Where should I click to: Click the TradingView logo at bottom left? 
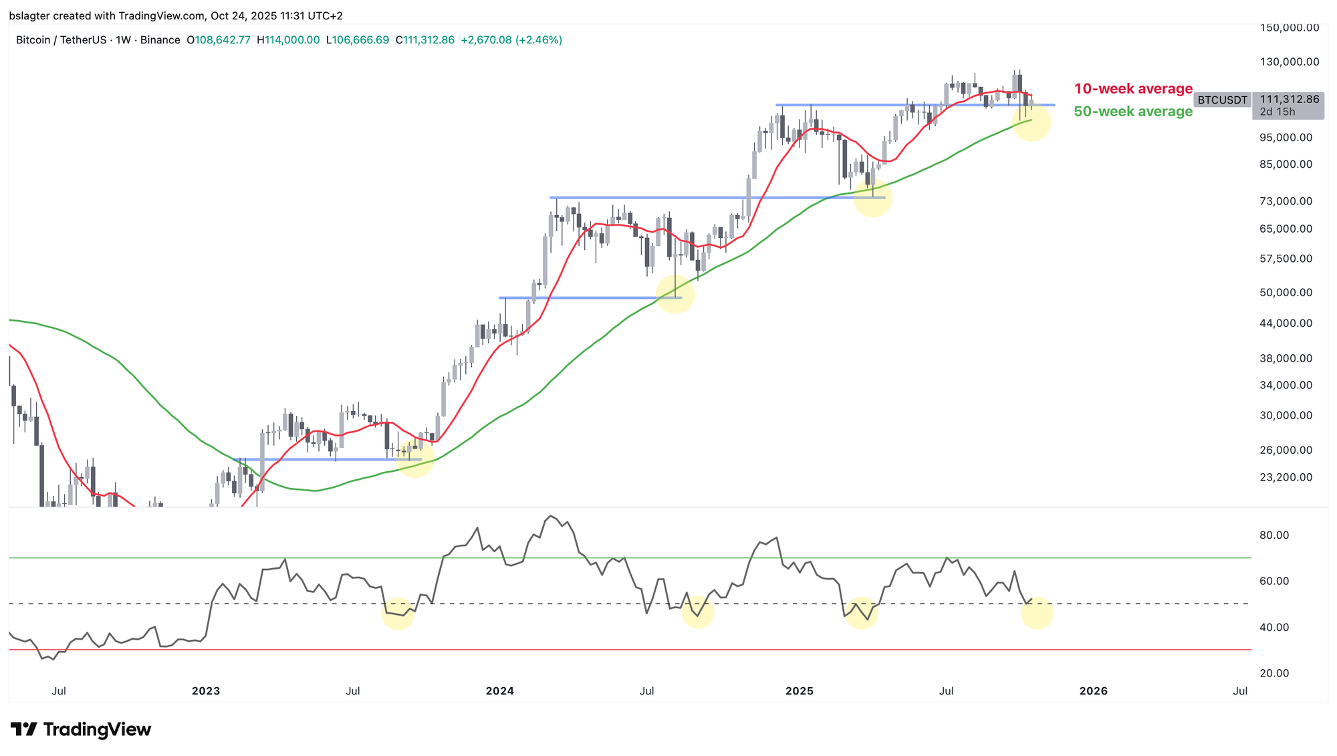point(81,729)
